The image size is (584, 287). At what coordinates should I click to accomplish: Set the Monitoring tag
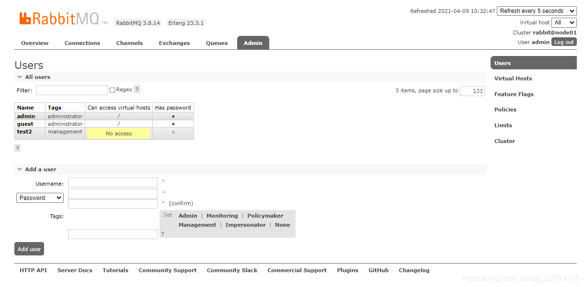222,216
